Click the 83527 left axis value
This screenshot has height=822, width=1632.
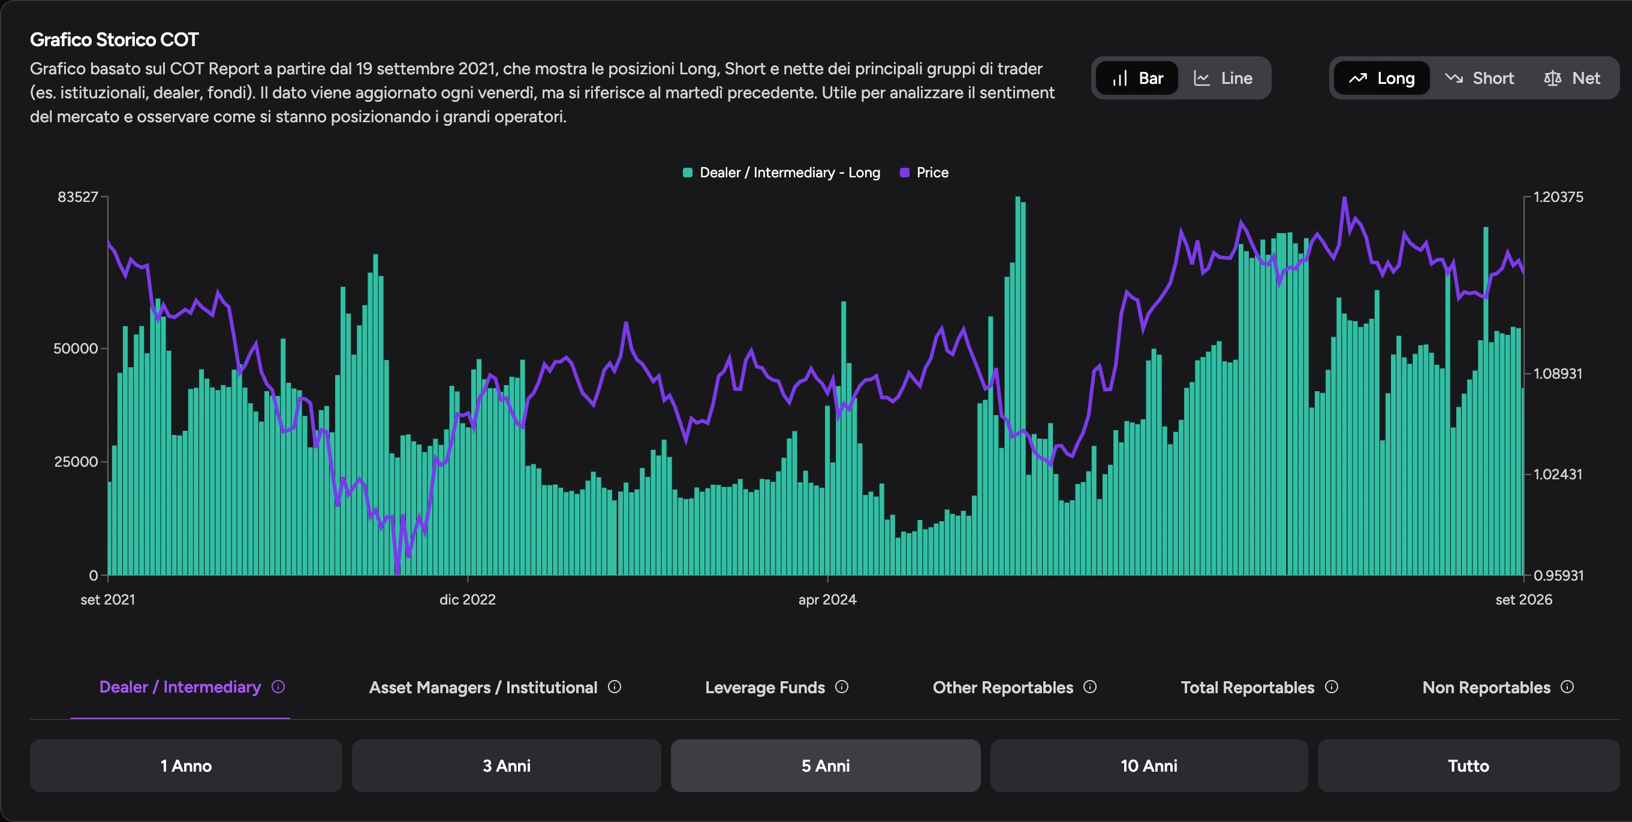(x=78, y=197)
